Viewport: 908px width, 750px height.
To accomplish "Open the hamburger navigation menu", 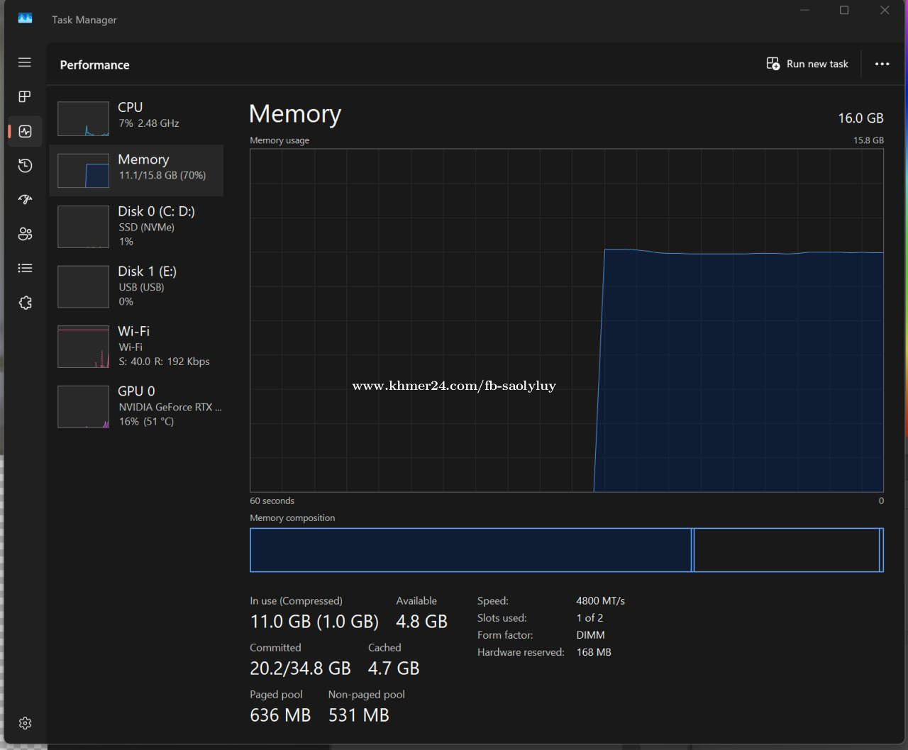I will click(25, 62).
